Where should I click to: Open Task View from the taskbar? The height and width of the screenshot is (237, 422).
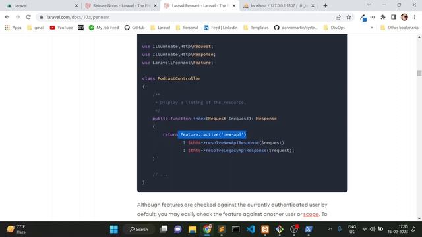pos(164,229)
